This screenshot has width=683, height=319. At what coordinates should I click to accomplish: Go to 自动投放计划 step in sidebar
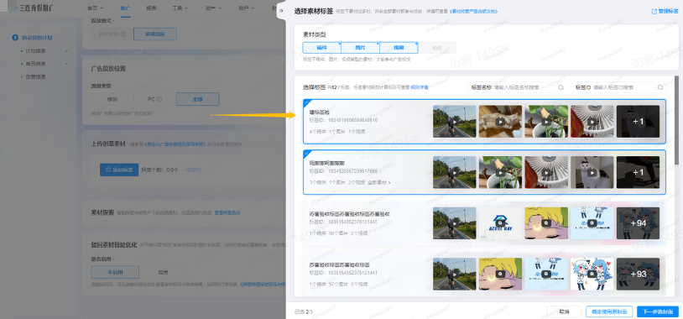(33, 38)
